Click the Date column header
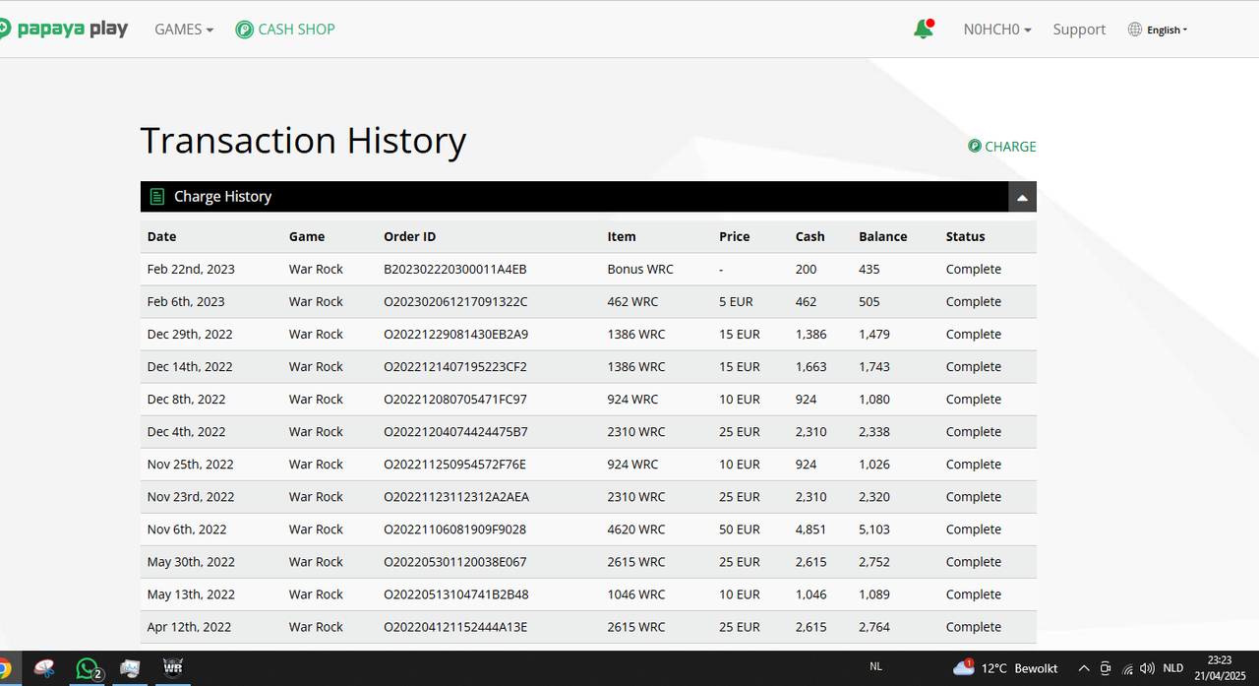Image resolution: width=1259 pixels, height=686 pixels. 162,236
